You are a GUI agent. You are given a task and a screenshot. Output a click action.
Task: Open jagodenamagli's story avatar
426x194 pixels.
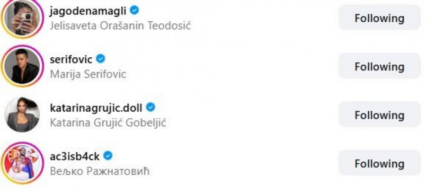point(21,18)
